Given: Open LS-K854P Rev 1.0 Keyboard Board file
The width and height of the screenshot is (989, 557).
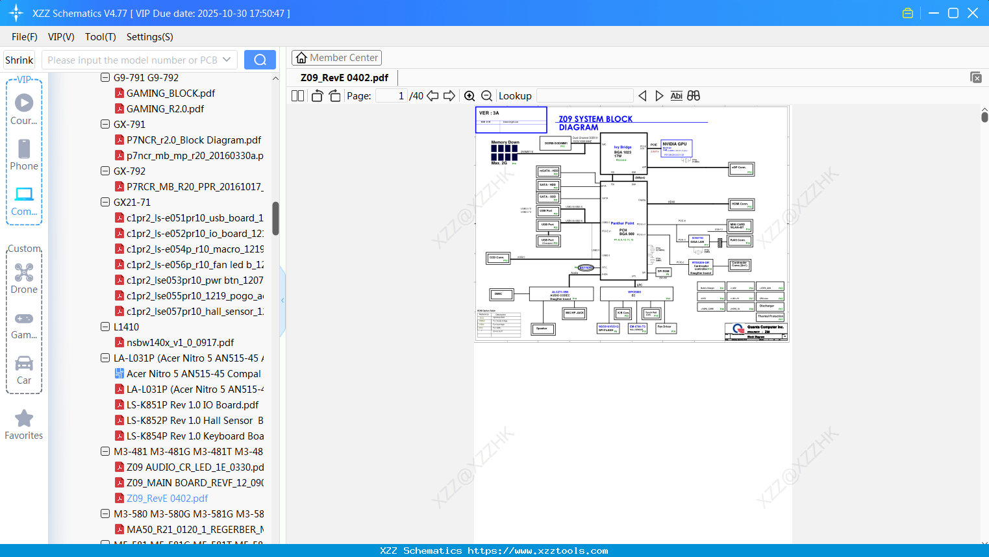Looking at the screenshot, I should click(195, 436).
